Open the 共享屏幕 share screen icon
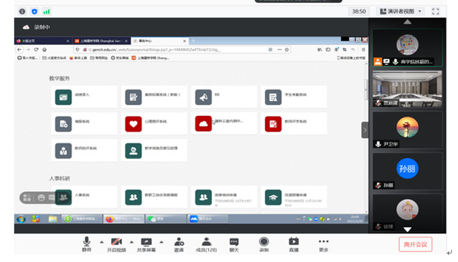 pos(146,244)
